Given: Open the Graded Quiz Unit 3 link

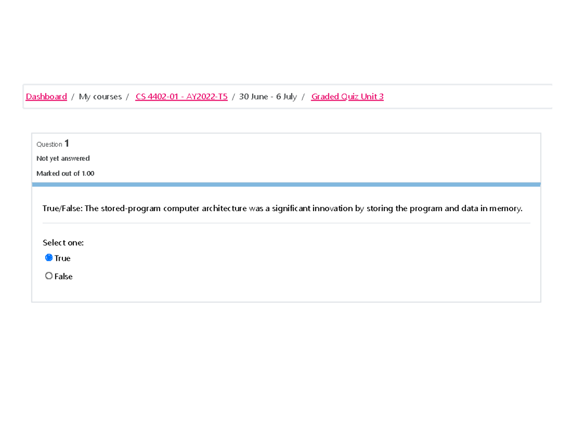Looking at the screenshot, I should click(347, 96).
